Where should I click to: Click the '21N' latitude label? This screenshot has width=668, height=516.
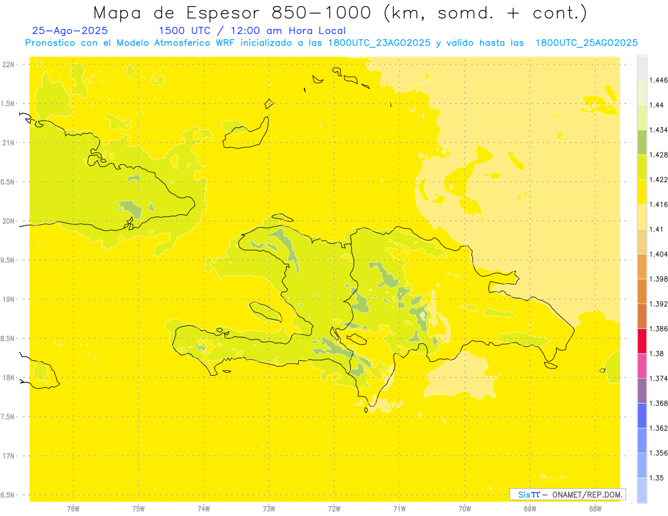(9, 142)
